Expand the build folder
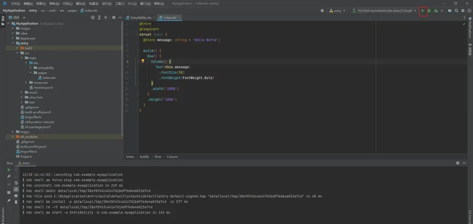The height and width of the screenshot is (224, 473). pos(17,48)
